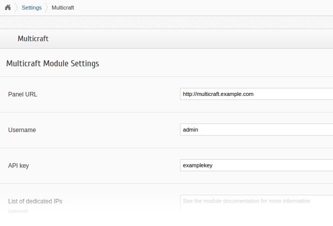The image size is (333, 226).
Task: Click the Panel URL label
Action: (x=23, y=94)
